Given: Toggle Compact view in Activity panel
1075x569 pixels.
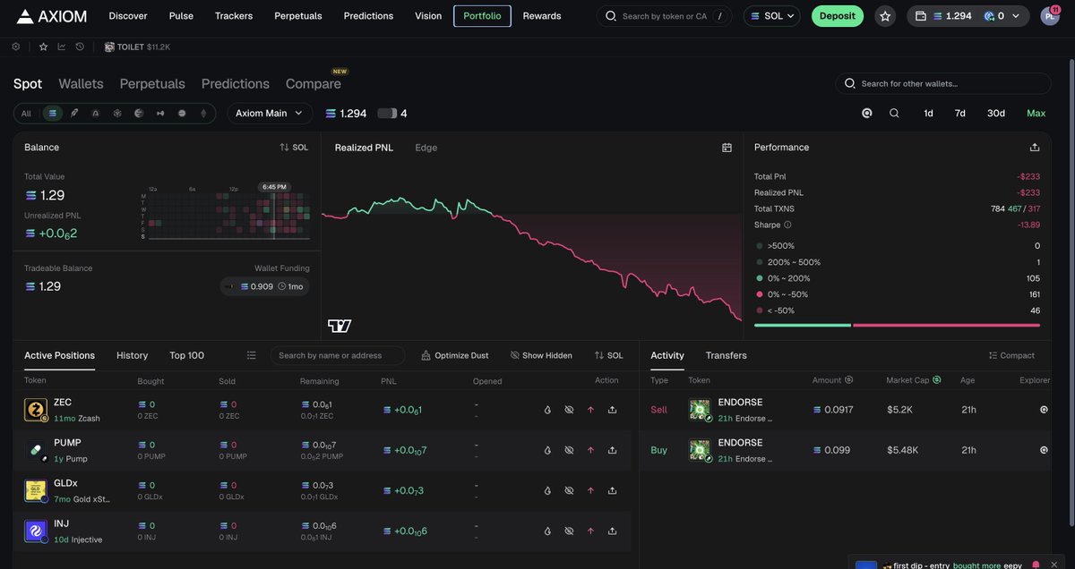Looking at the screenshot, I should click(1011, 355).
